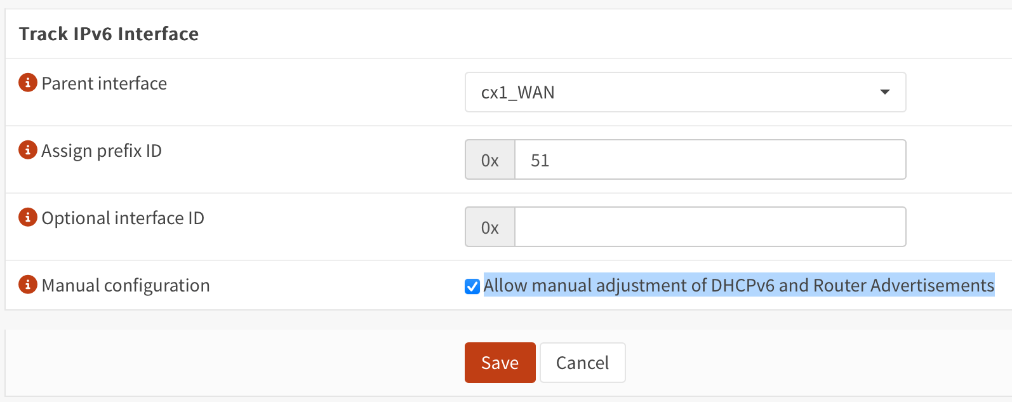The height and width of the screenshot is (402, 1012).
Task: Click the 0x prefix beside Assign prefix ID
Action: coord(489,159)
